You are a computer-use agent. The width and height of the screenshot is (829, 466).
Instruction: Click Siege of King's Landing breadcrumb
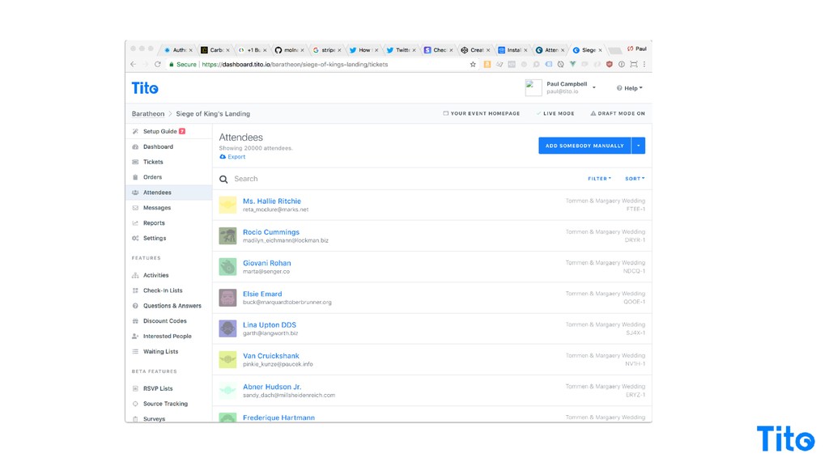(x=213, y=113)
